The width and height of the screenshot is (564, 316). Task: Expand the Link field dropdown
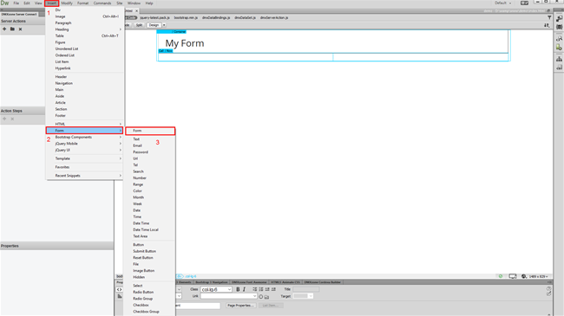(254, 296)
